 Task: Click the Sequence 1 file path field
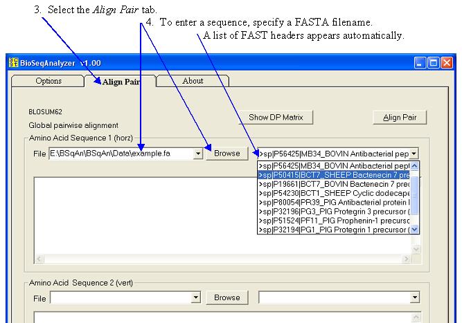click(121, 154)
